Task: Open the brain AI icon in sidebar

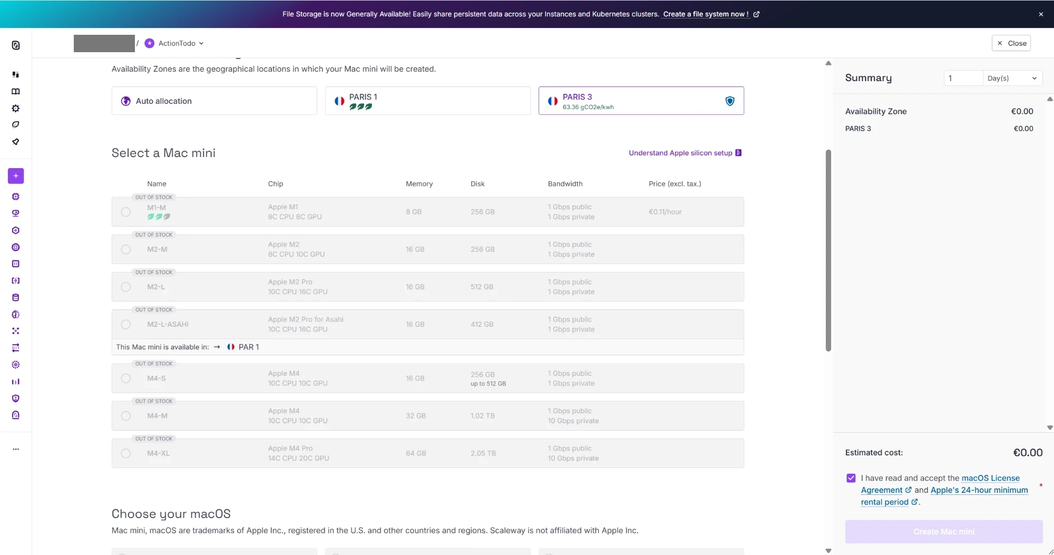Action: point(16,314)
